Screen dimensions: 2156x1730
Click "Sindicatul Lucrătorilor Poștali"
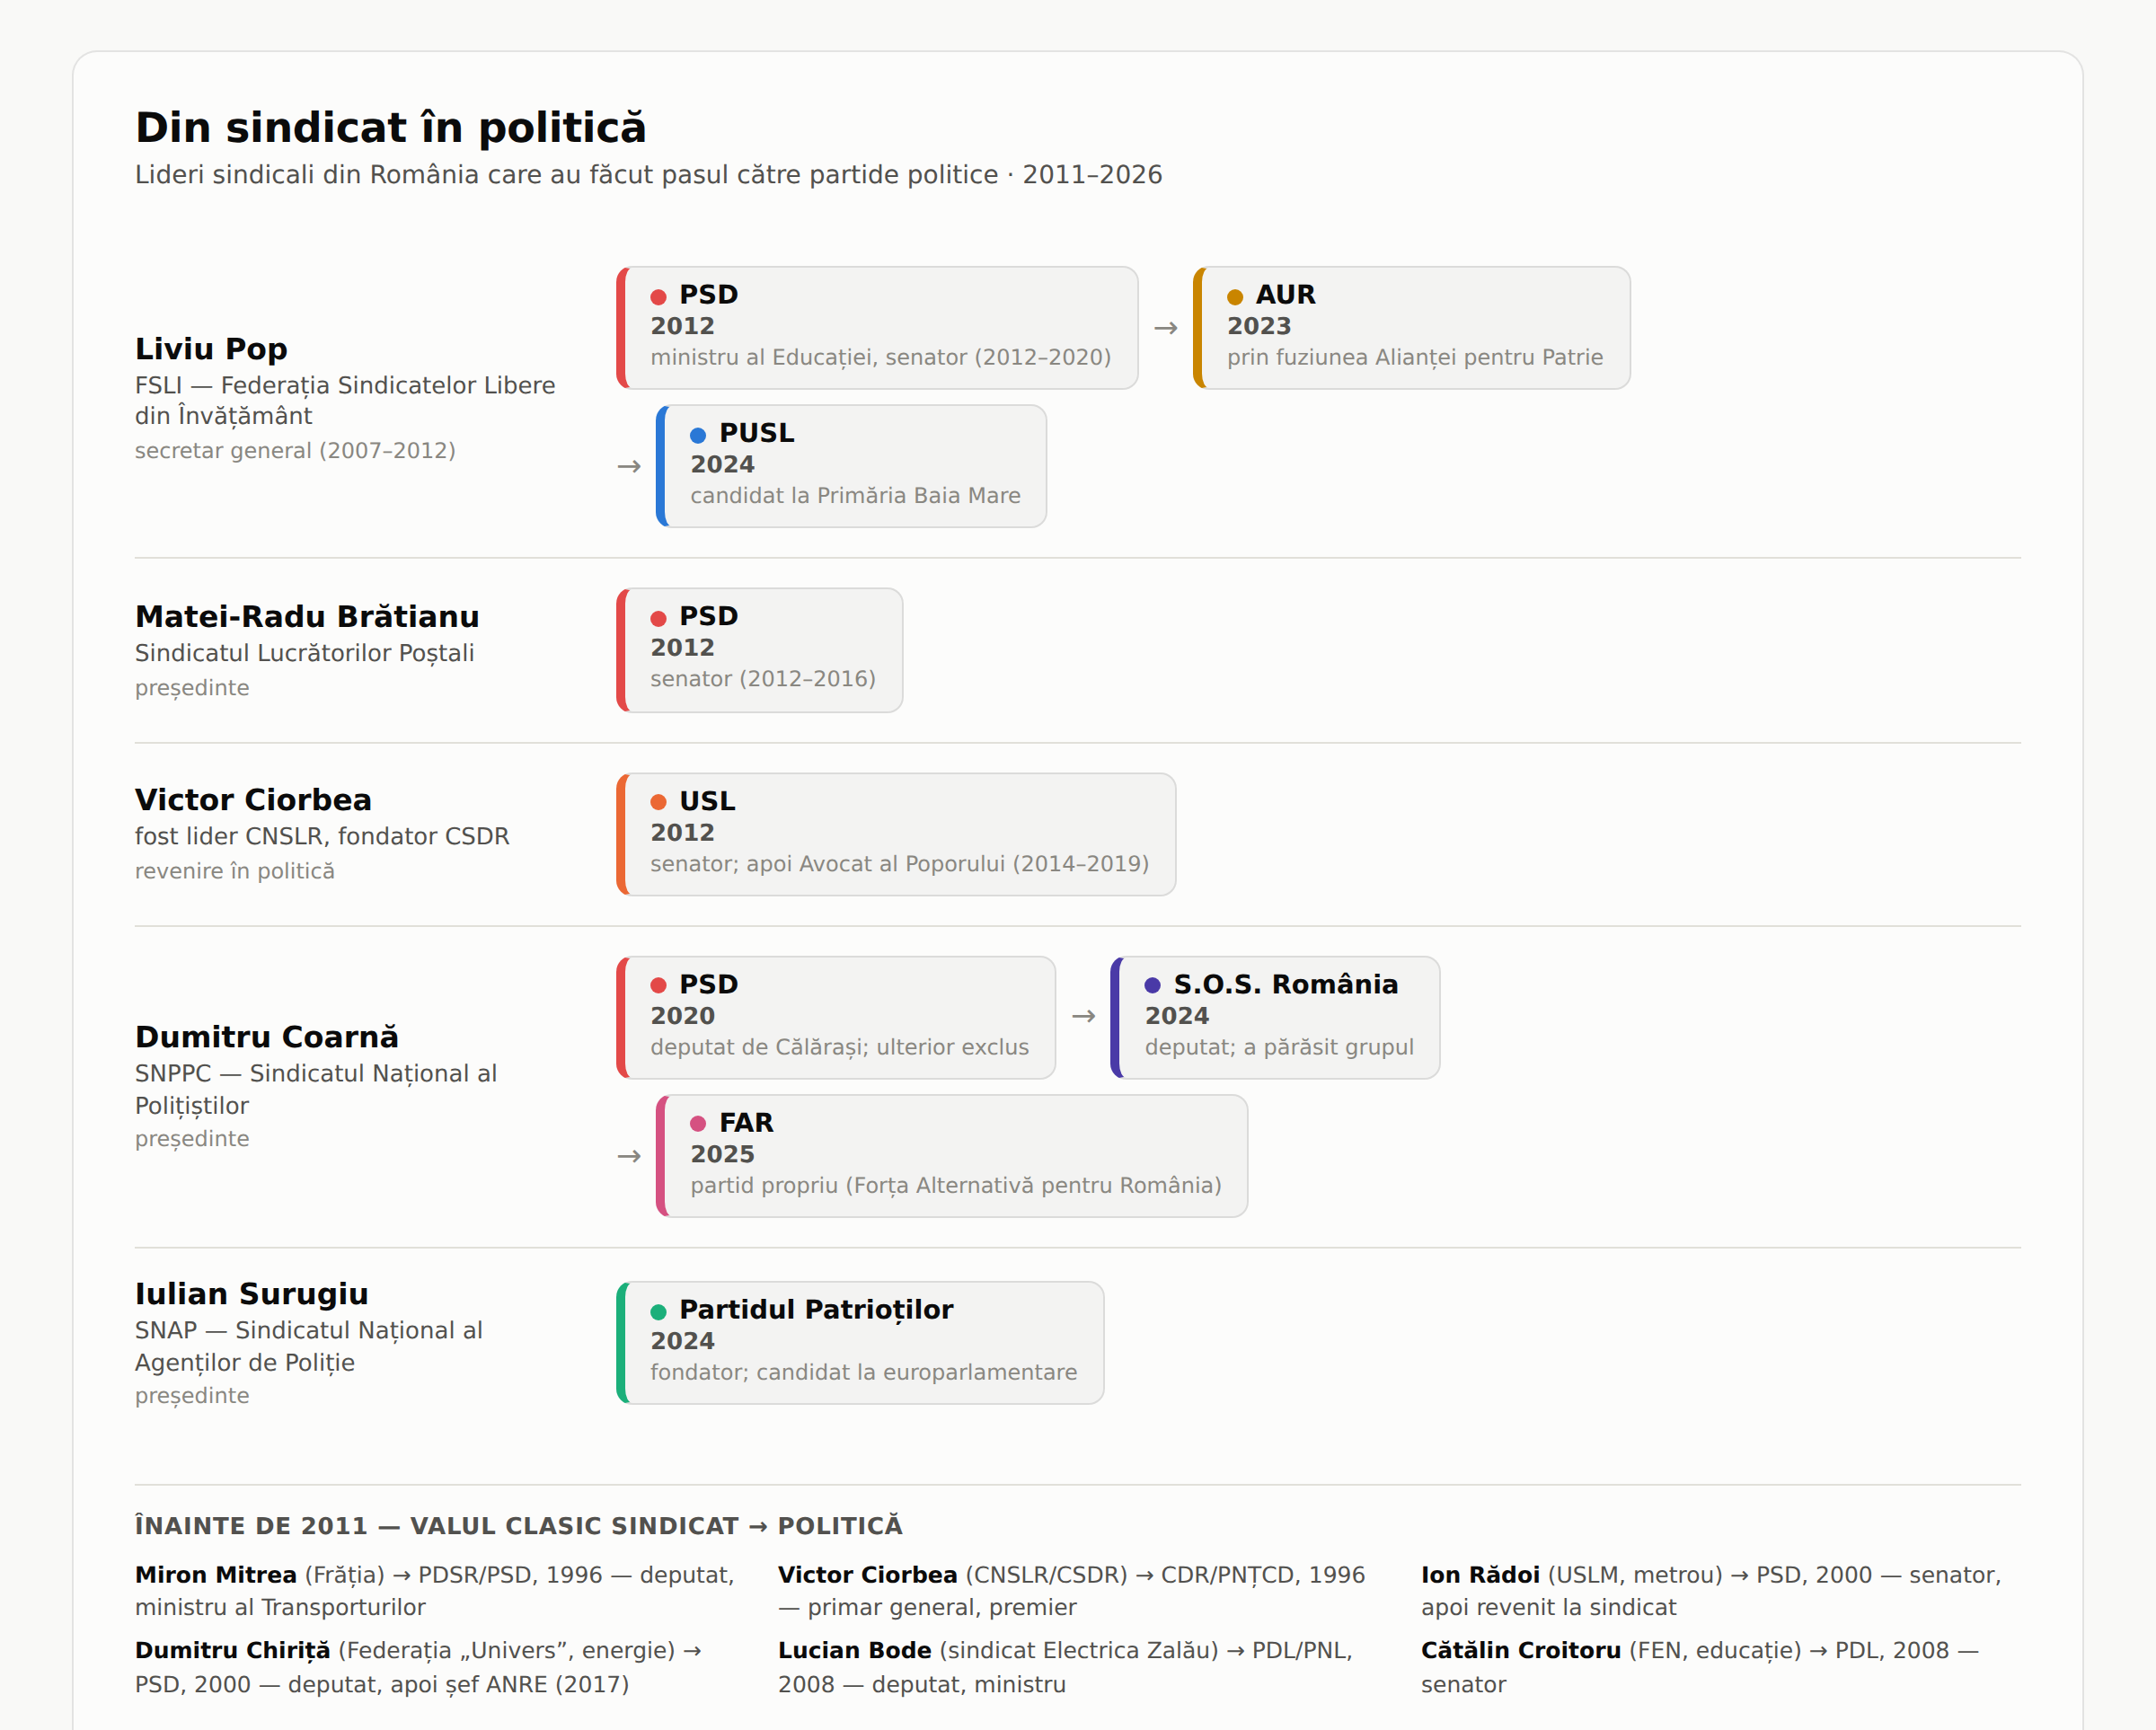pos(305,653)
